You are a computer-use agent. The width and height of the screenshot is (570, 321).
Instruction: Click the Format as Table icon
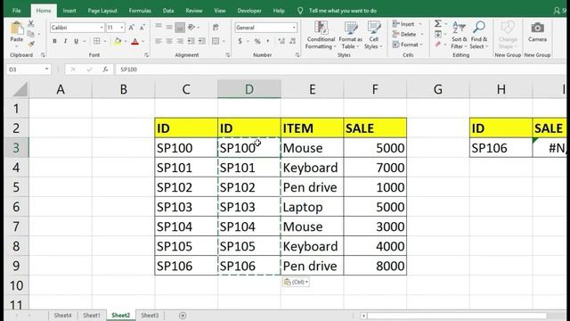[x=350, y=28]
